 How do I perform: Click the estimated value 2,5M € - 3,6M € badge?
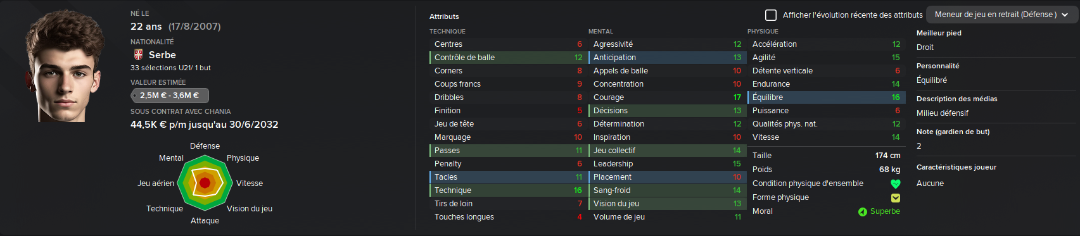pyautogui.click(x=170, y=96)
